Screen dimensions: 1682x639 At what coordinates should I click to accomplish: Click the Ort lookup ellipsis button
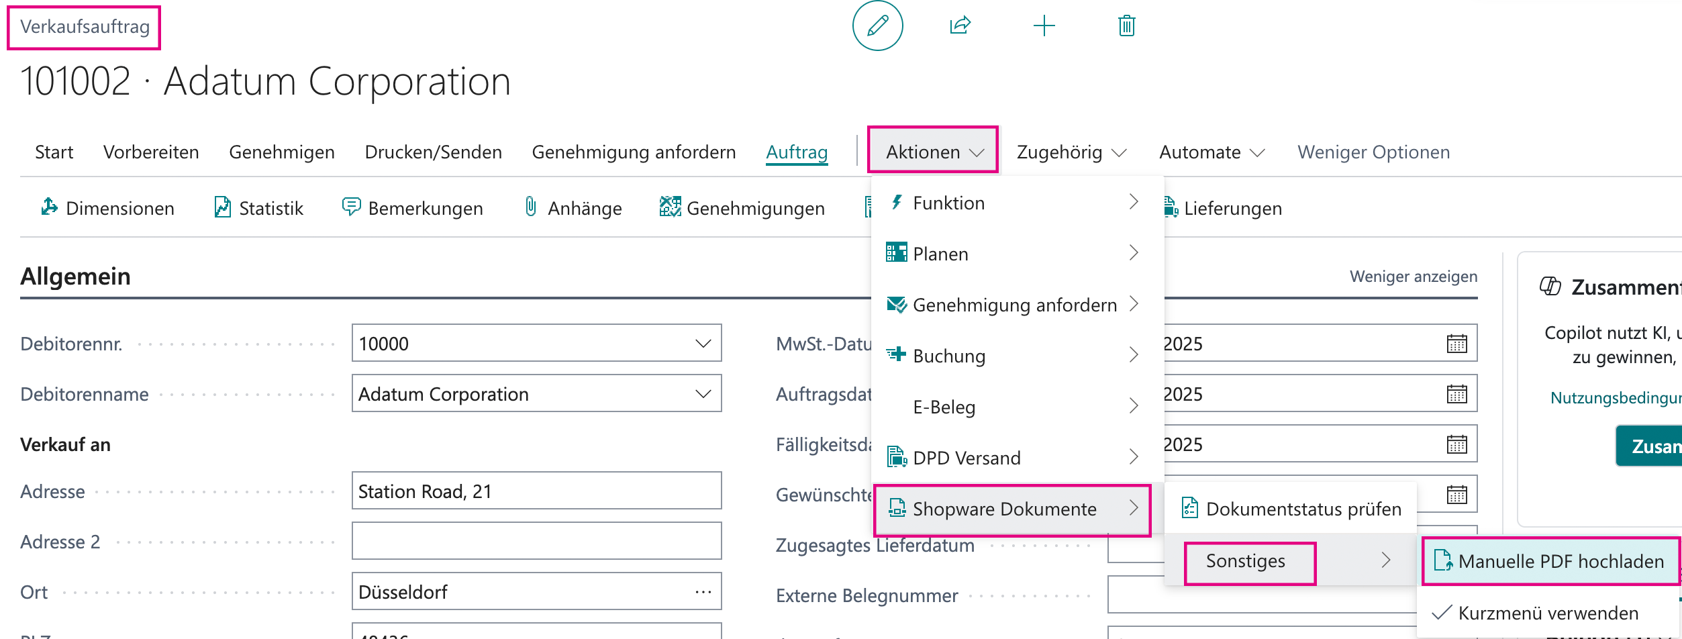point(703,592)
